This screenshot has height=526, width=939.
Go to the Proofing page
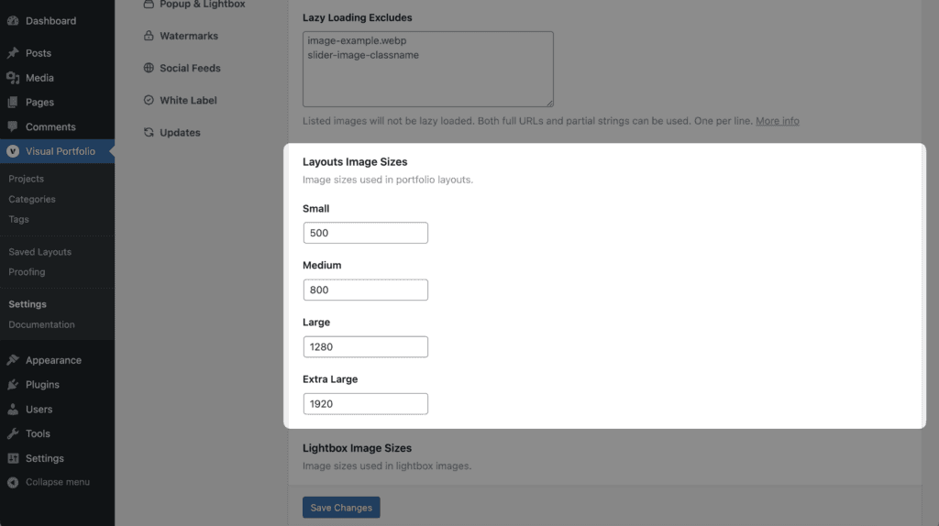click(27, 271)
